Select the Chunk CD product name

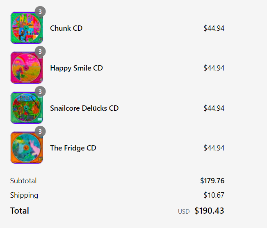[66, 28]
